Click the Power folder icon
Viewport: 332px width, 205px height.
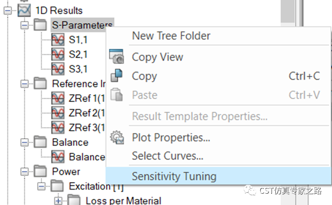pyautogui.click(x=40, y=171)
